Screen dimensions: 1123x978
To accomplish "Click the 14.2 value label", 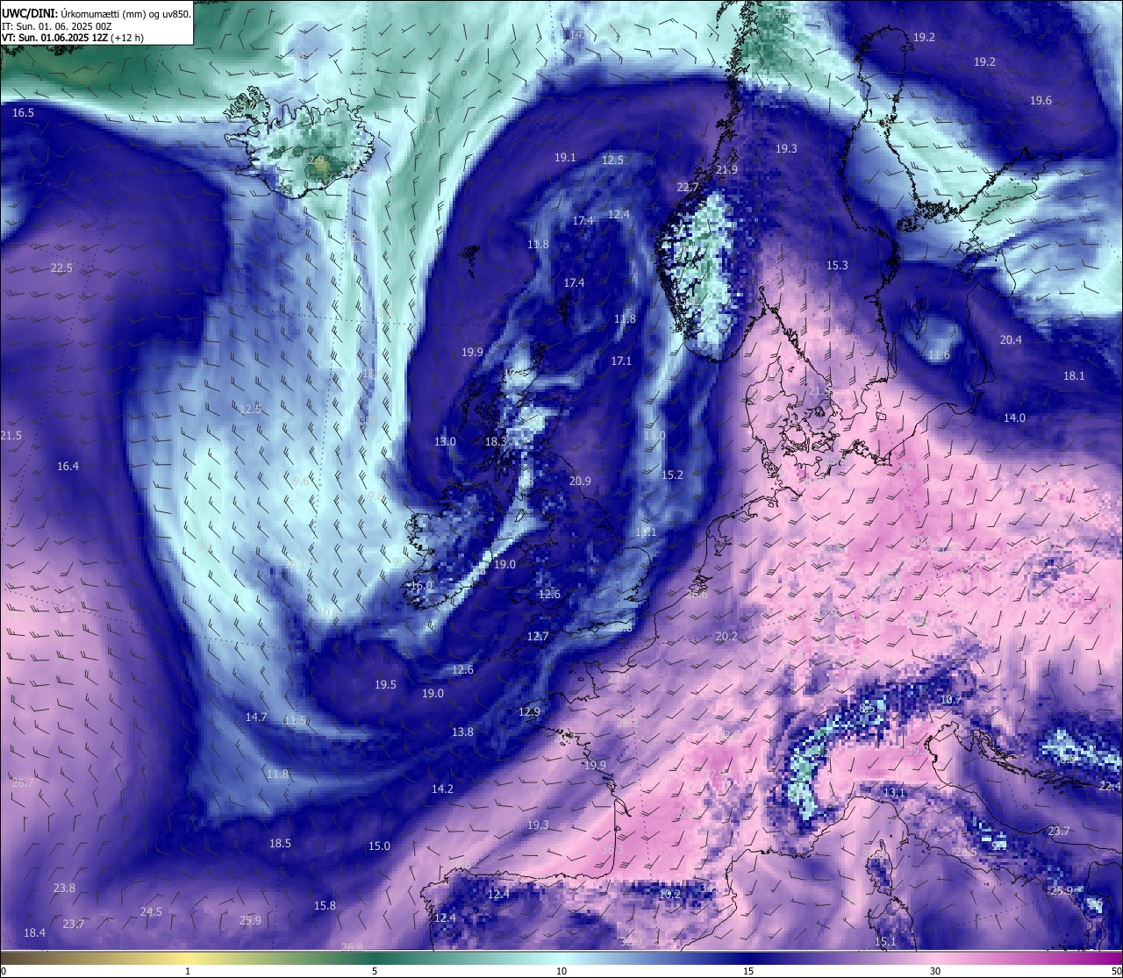I will [442, 789].
